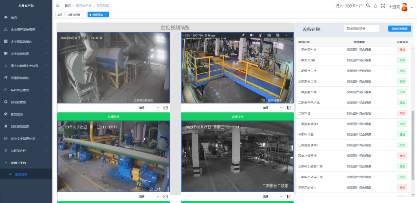Toggle fullscreen icon below the top-left video
Screen dimensions: 417x203
pyautogui.click(x=166, y=108)
